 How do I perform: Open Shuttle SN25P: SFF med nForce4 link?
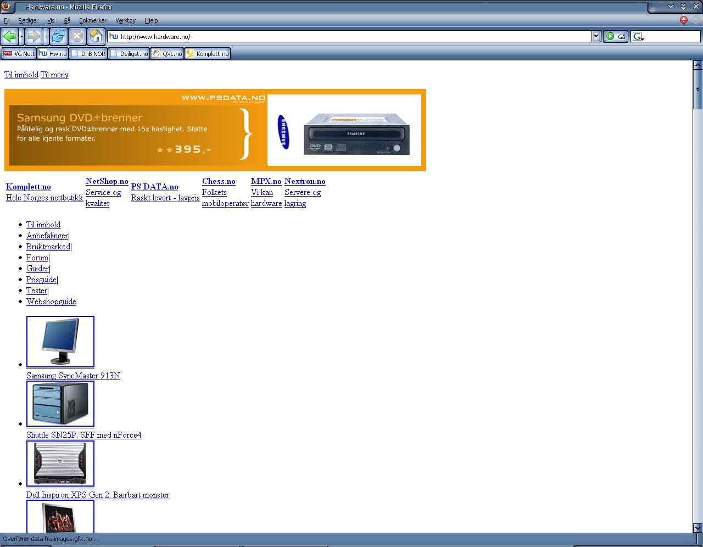84,435
